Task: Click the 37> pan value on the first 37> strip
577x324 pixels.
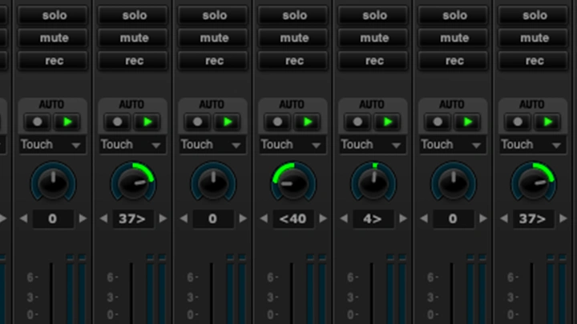Action: [133, 219]
